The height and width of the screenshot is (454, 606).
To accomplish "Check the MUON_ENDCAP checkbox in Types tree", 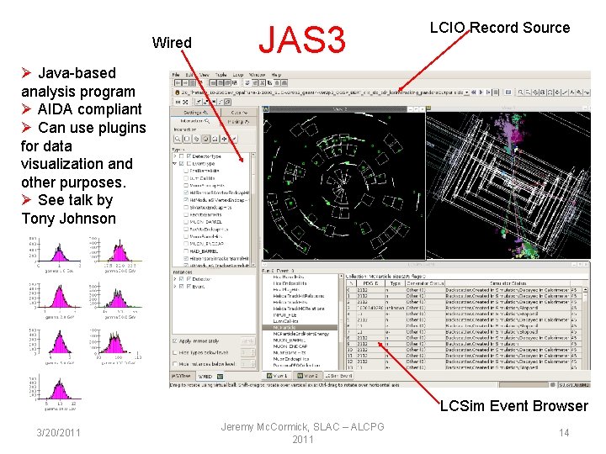I will coord(186,244).
